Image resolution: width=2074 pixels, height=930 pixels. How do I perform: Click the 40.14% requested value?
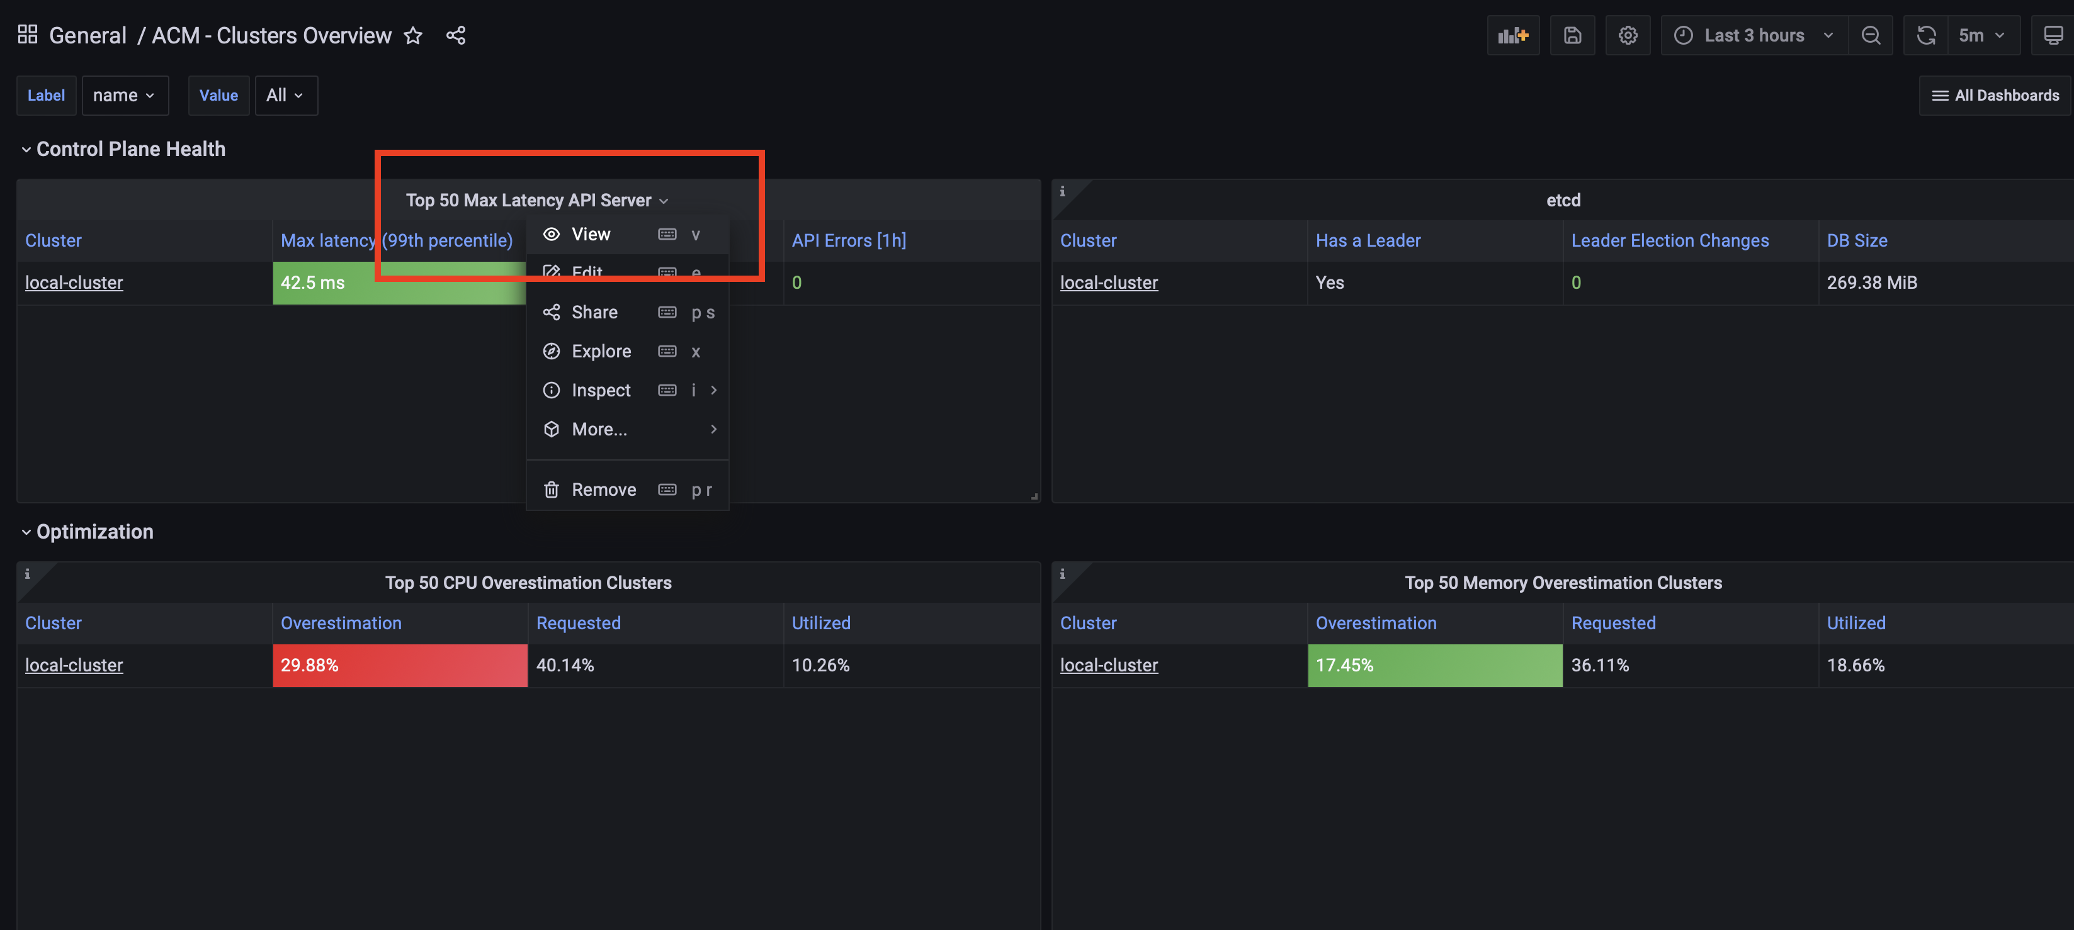coord(565,665)
